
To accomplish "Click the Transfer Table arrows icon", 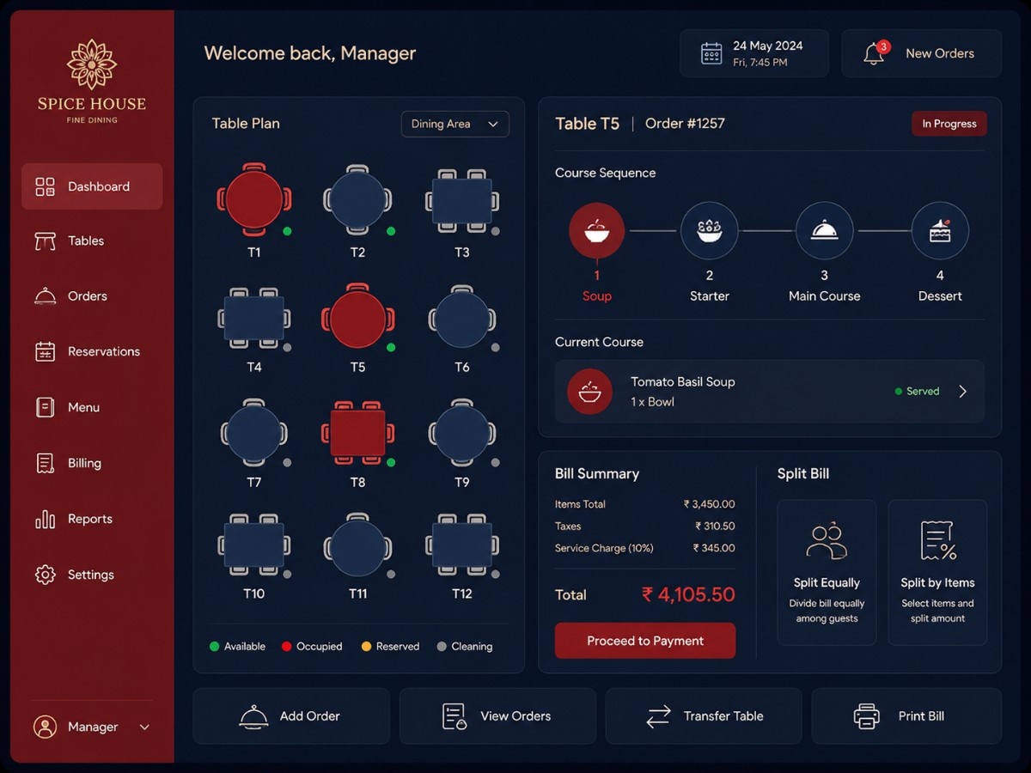I will (658, 716).
